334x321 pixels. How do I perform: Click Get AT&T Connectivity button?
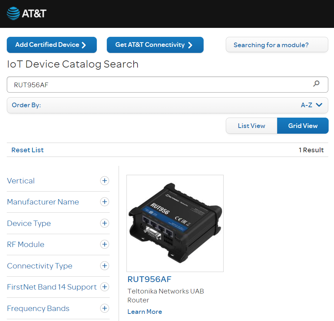[155, 45]
